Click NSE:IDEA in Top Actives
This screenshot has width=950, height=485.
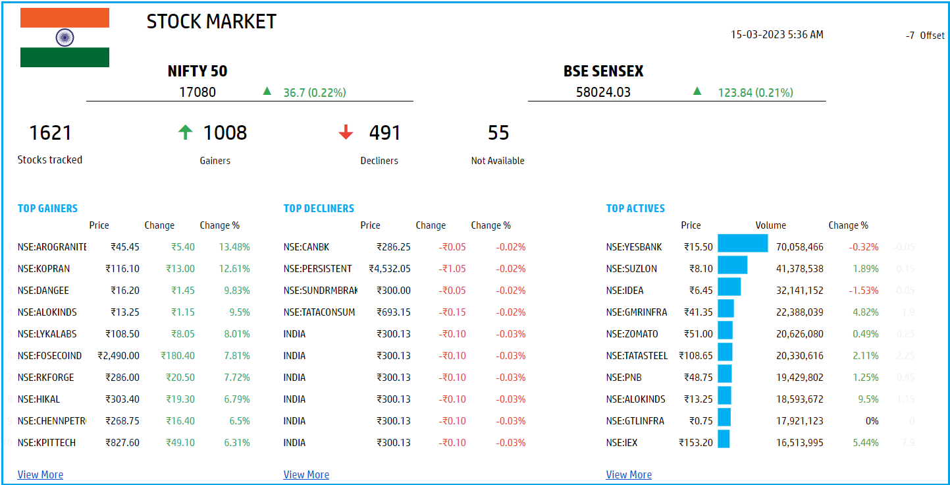[625, 291]
